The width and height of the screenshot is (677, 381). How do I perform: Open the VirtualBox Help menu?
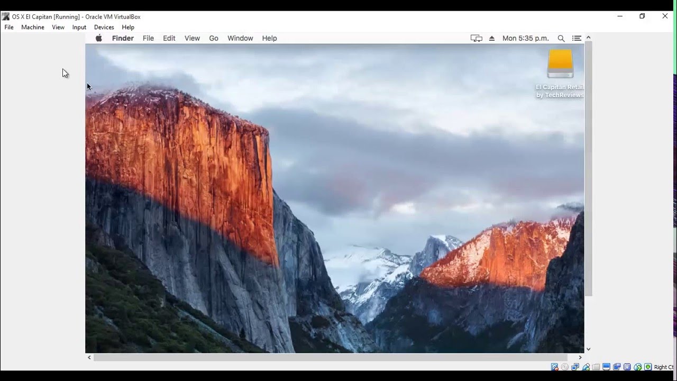128,27
